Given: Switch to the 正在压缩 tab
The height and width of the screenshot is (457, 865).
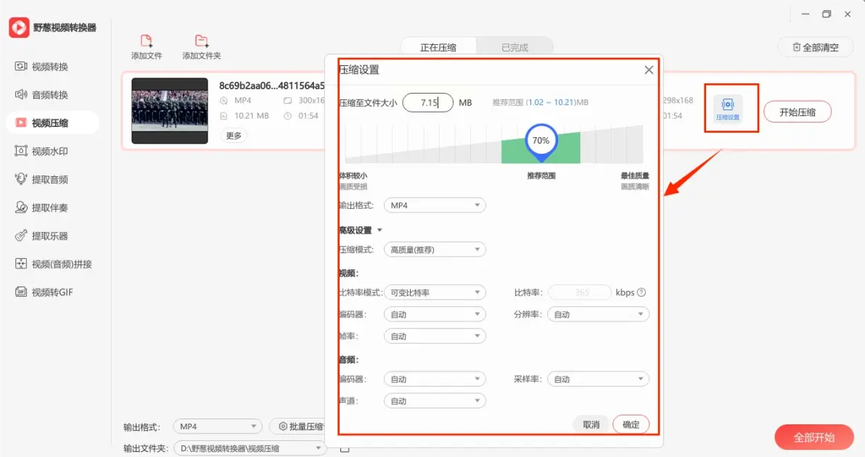Looking at the screenshot, I should pyautogui.click(x=438, y=47).
